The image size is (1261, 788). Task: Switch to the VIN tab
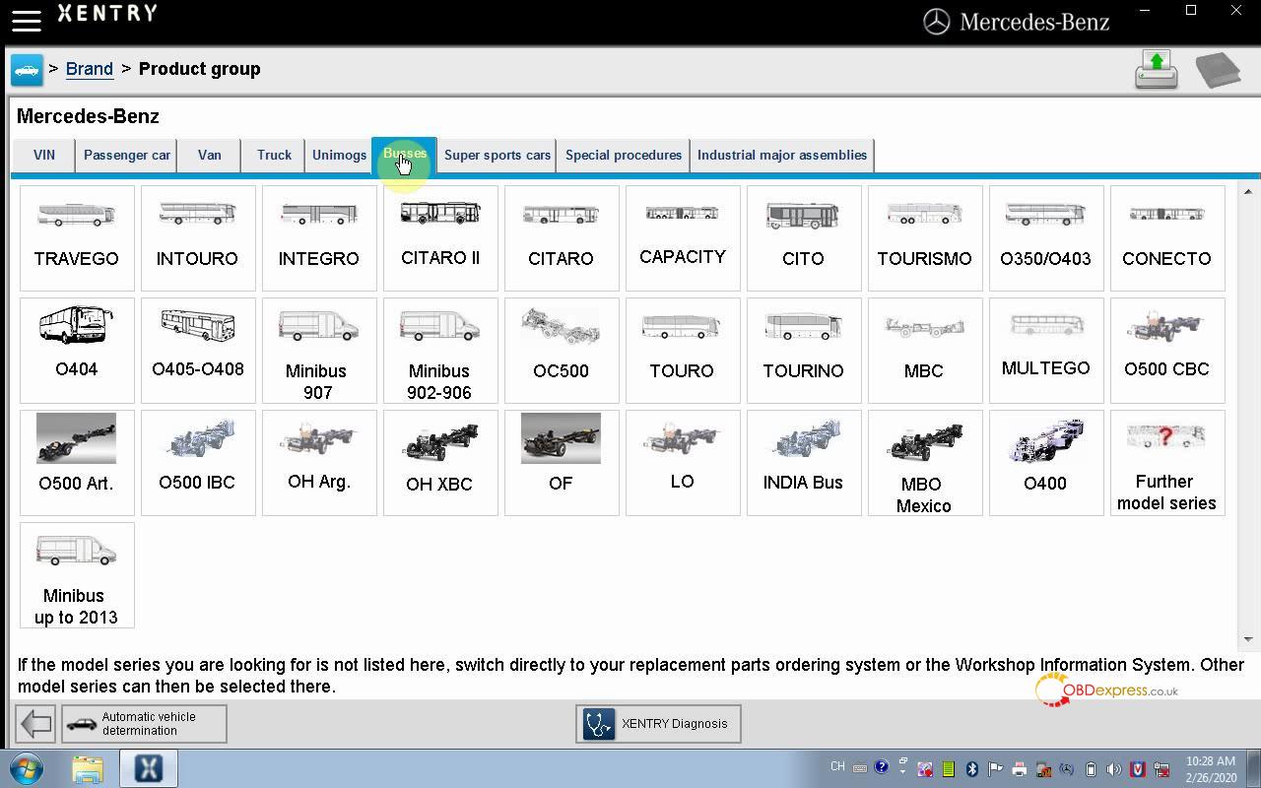[x=44, y=156]
